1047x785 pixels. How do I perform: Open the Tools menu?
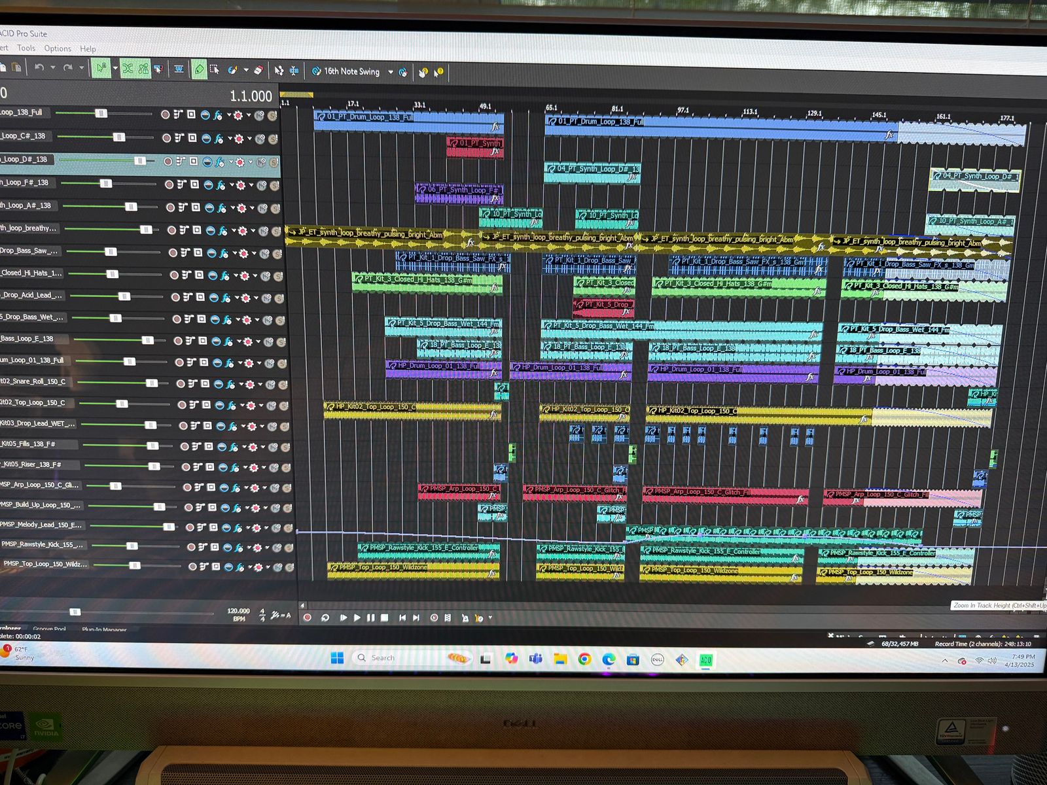[x=26, y=48]
